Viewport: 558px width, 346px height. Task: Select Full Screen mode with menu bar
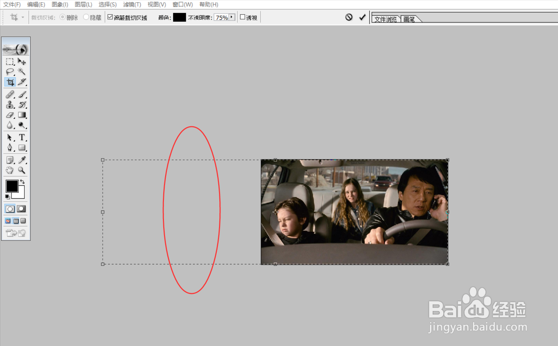point(16,221)
